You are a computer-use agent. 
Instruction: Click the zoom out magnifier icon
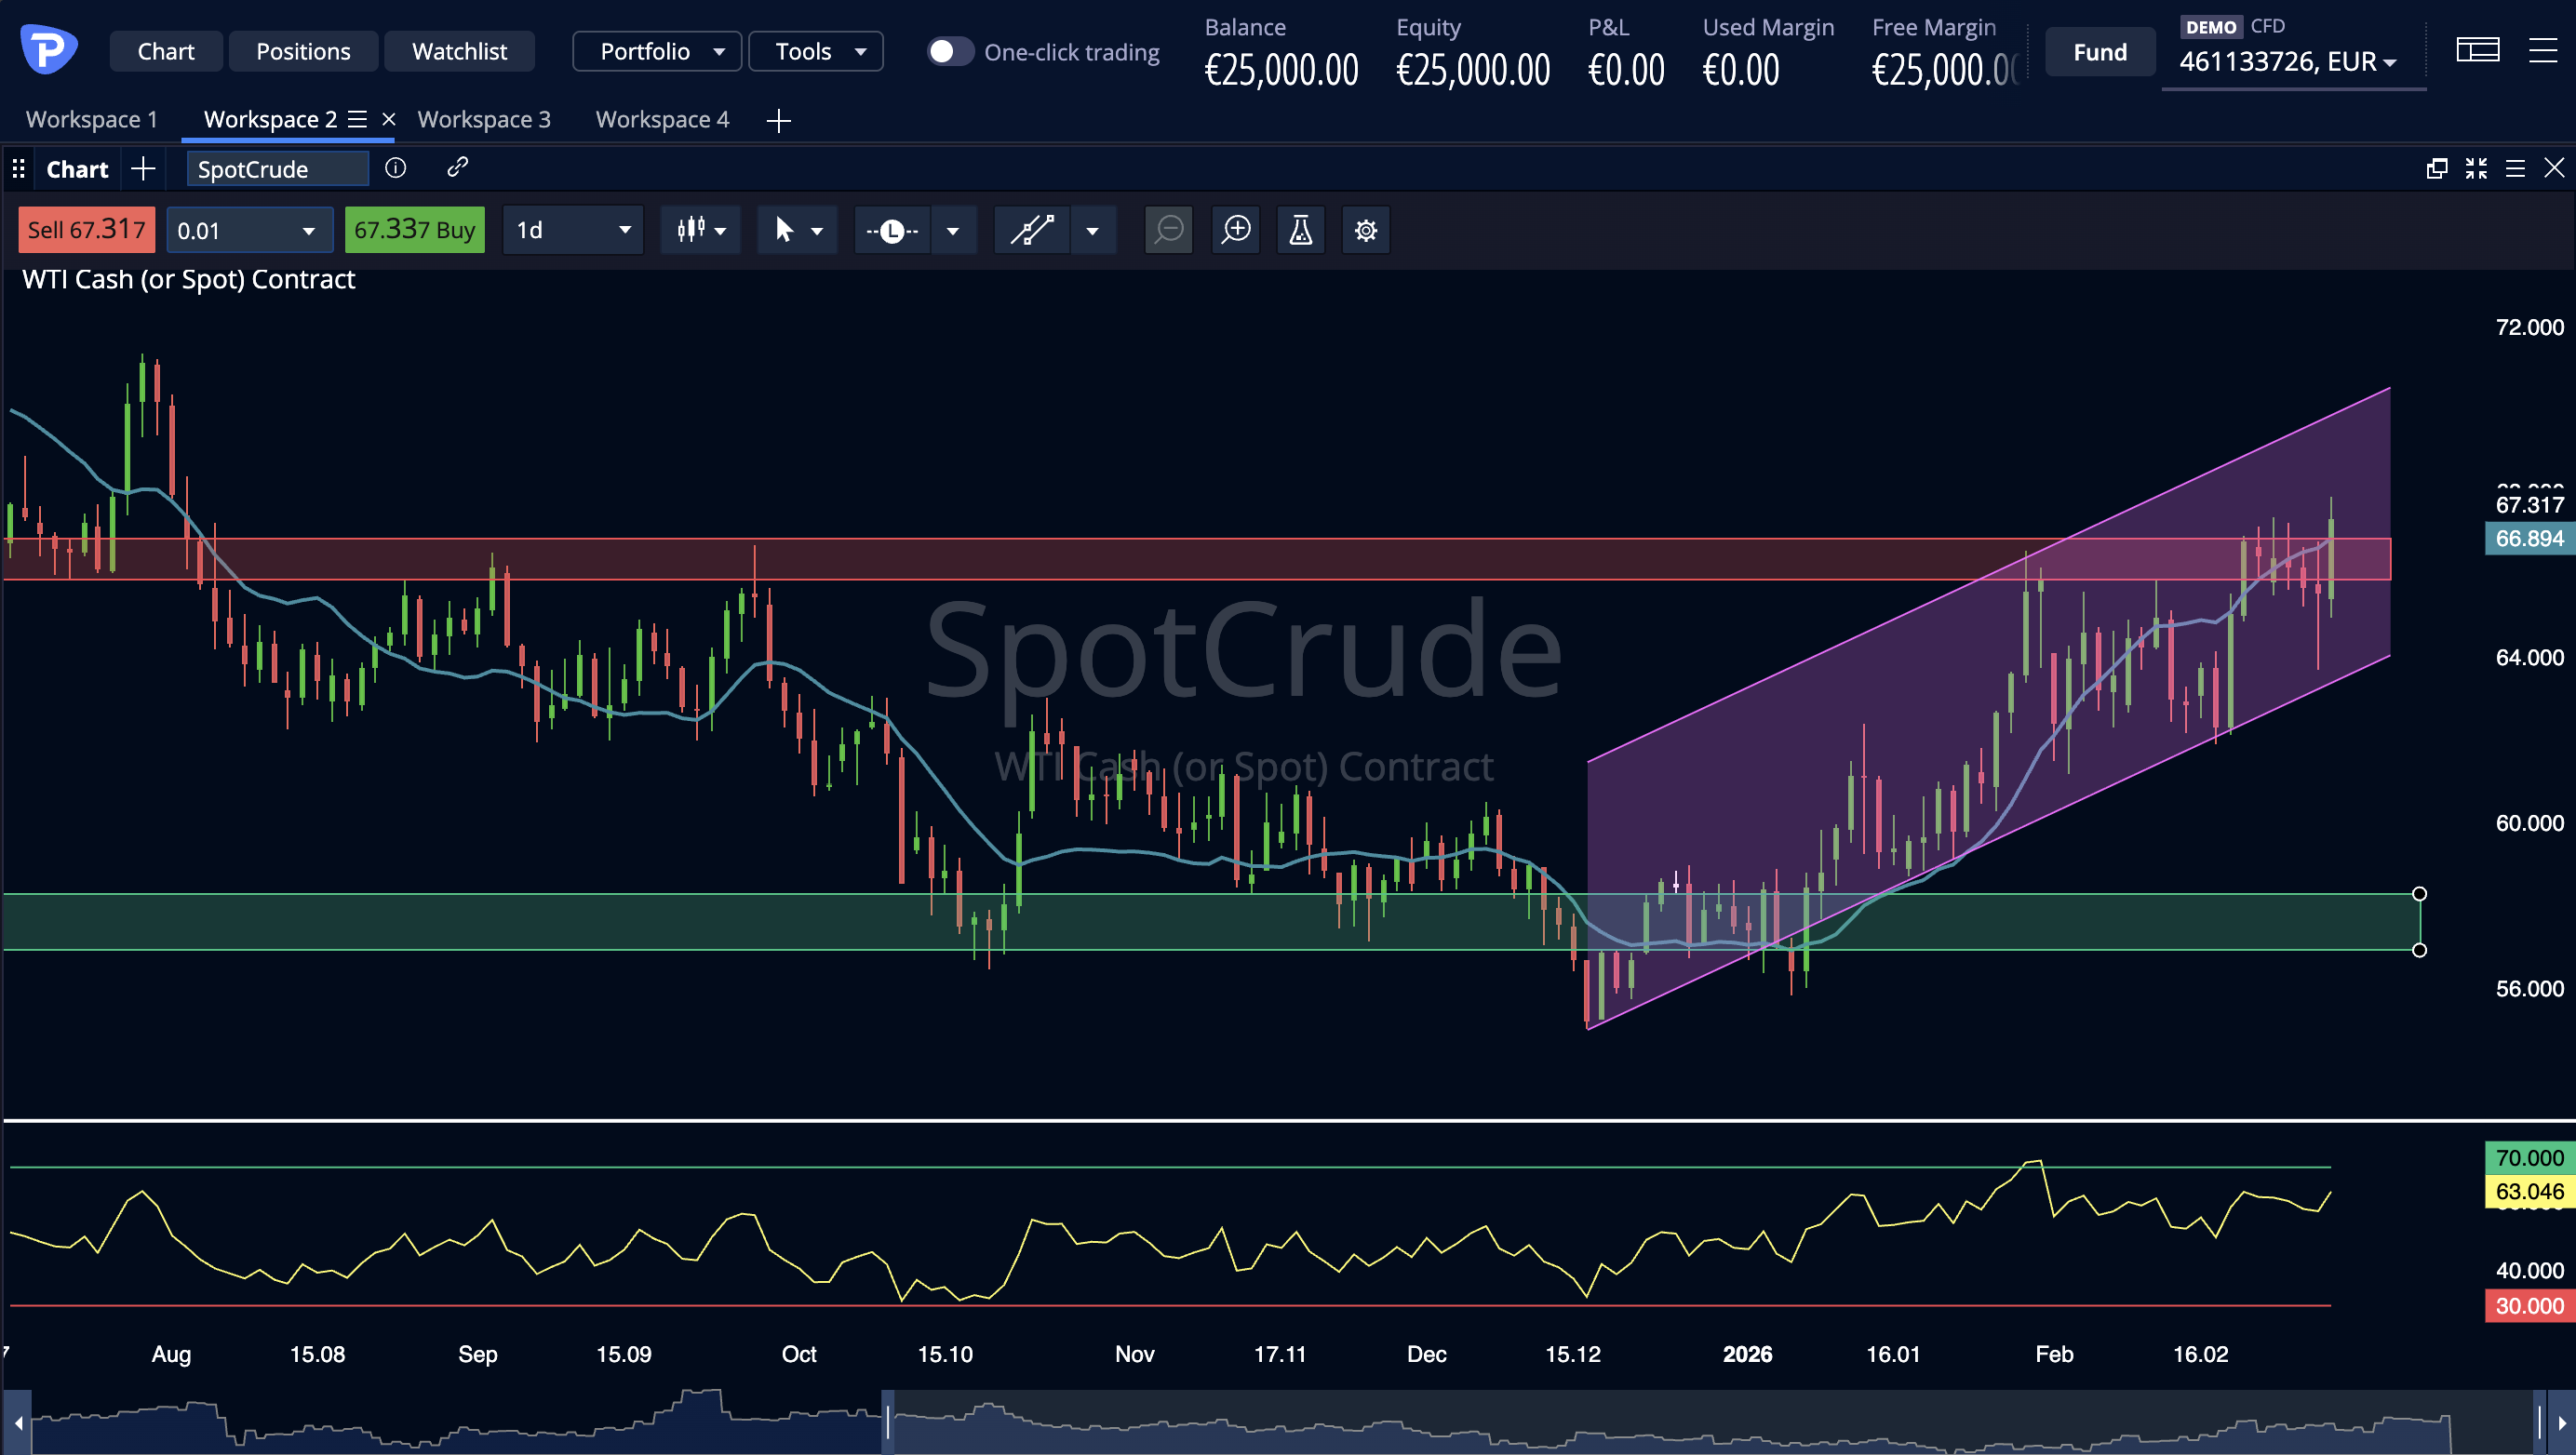click(1168, 230)
